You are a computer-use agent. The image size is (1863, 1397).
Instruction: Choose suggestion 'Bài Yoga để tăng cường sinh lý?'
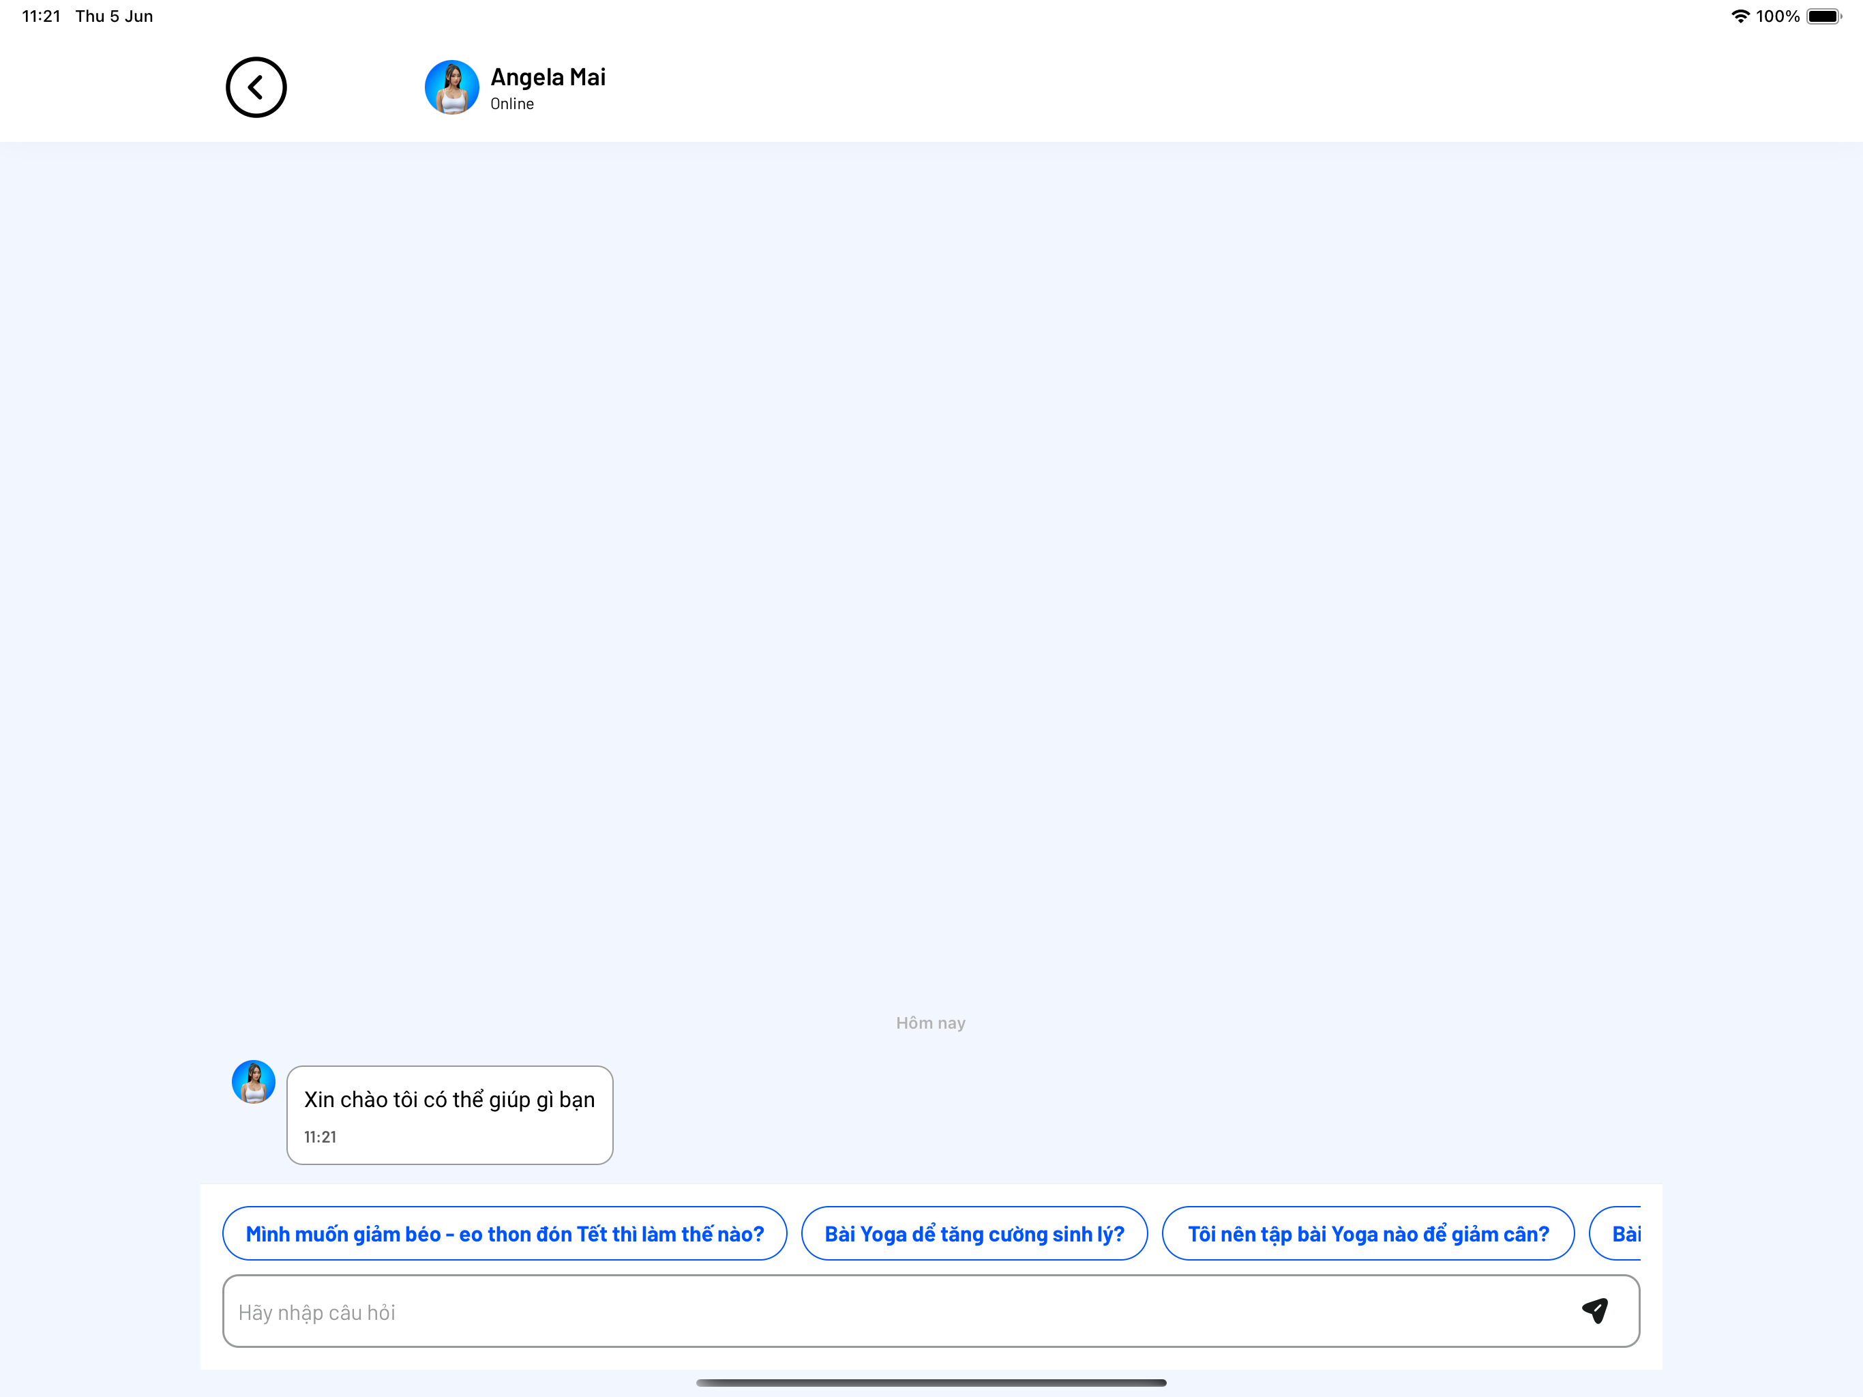pyautogui.click(x=974, y=1233)
